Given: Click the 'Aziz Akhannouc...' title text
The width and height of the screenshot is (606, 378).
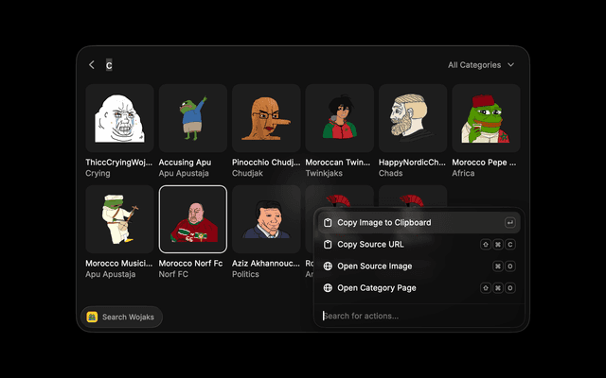Looking at the screenshot, I should [266, 264].
